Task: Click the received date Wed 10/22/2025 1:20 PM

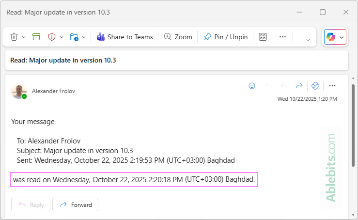Action: (x=307, y=99)
